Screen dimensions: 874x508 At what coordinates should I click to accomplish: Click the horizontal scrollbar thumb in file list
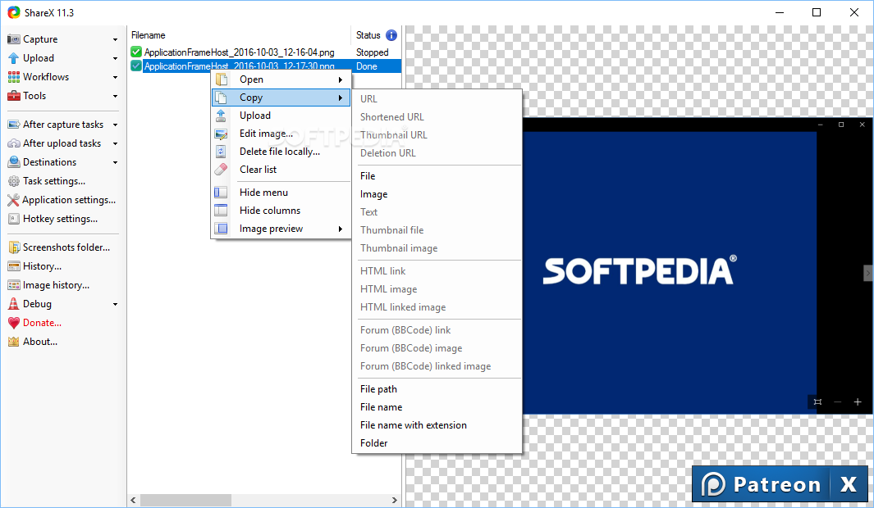point(185,500)
